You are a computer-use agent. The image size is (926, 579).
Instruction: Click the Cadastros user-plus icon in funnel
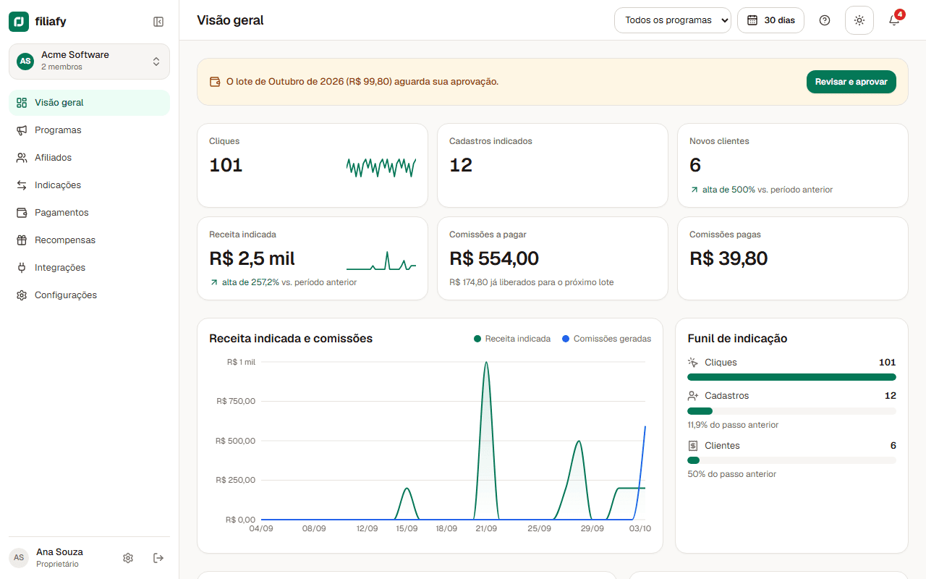click(x=693, y=396)
